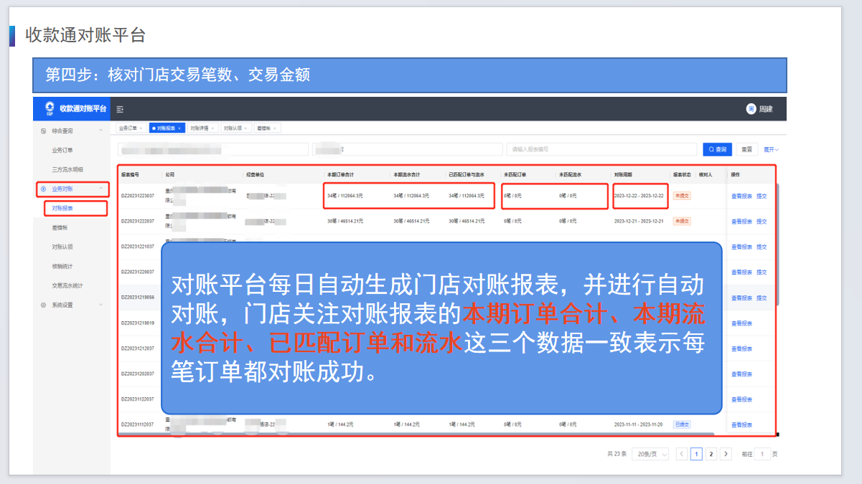Viewport: 862px width, 484px height.
Task: View report for DZ20231219019 via 查看报表
Action: click(741, 323)
